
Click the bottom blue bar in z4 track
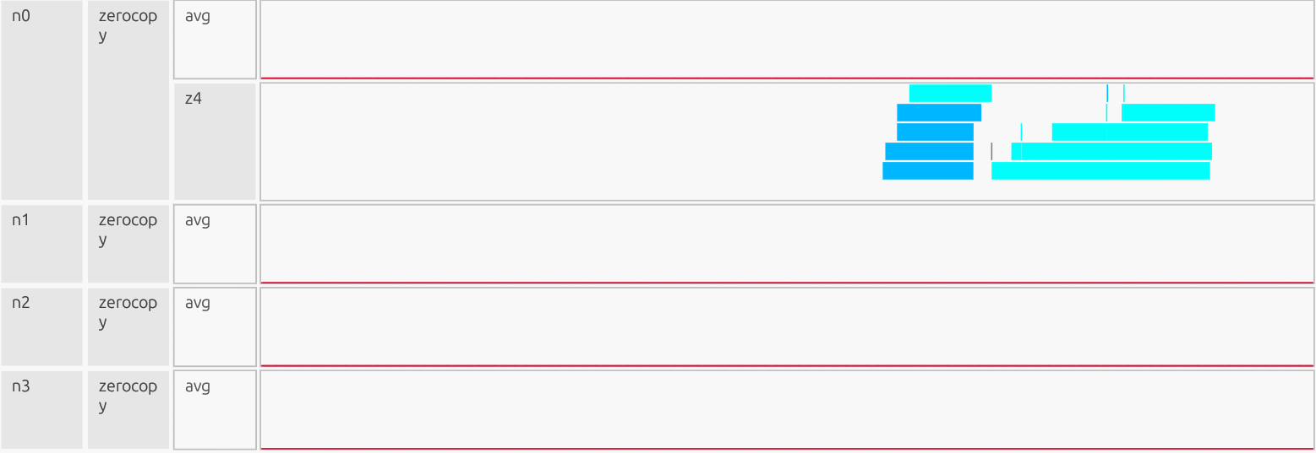[x=927, y=170]
